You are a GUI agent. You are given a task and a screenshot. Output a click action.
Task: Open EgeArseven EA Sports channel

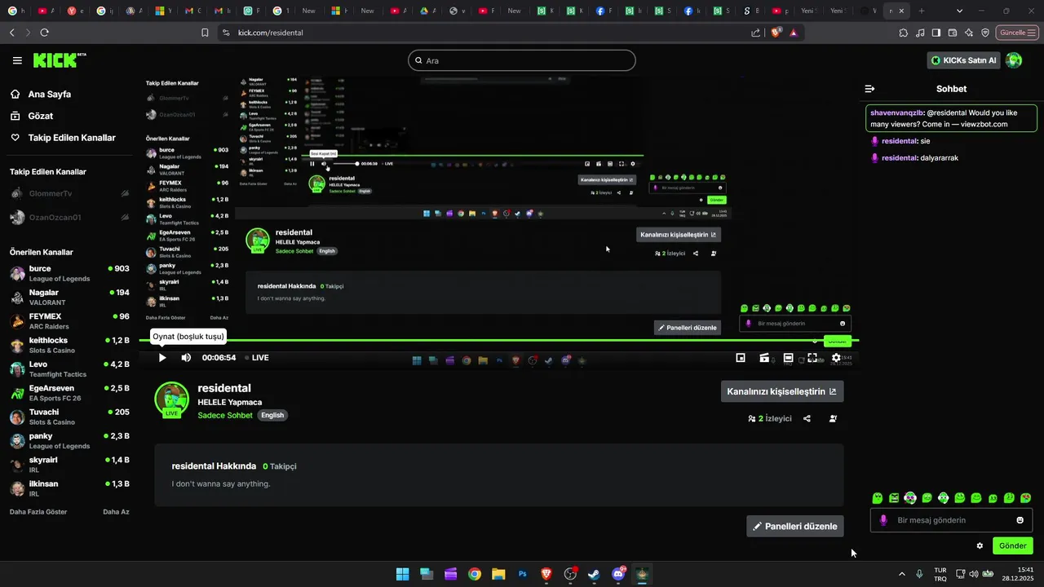[x=69, y=393]
